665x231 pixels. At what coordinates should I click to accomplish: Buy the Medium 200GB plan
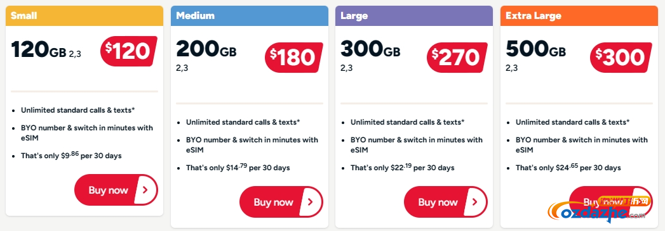point(281,202)
